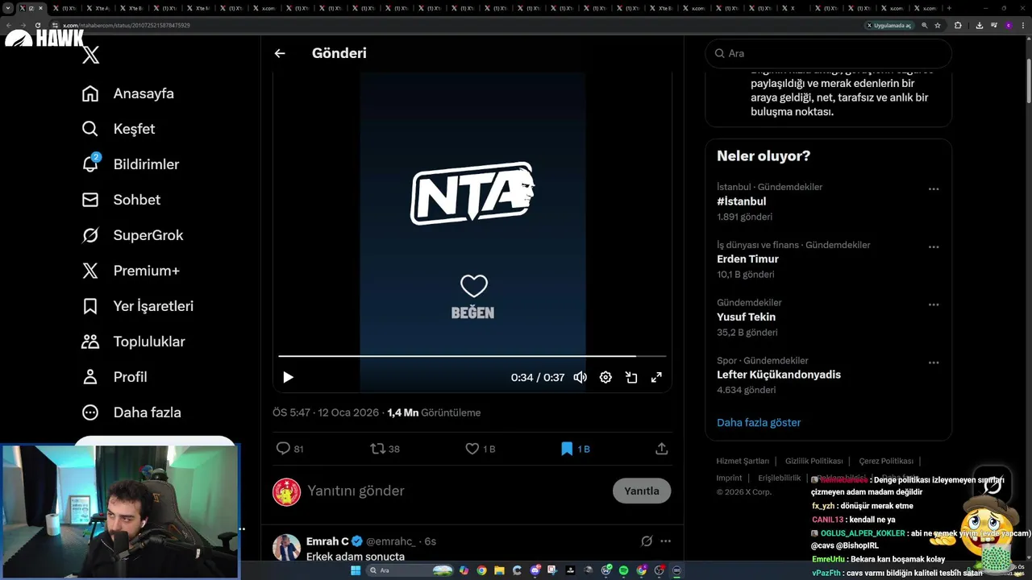Open the X logo home icon

pos(91,55)
